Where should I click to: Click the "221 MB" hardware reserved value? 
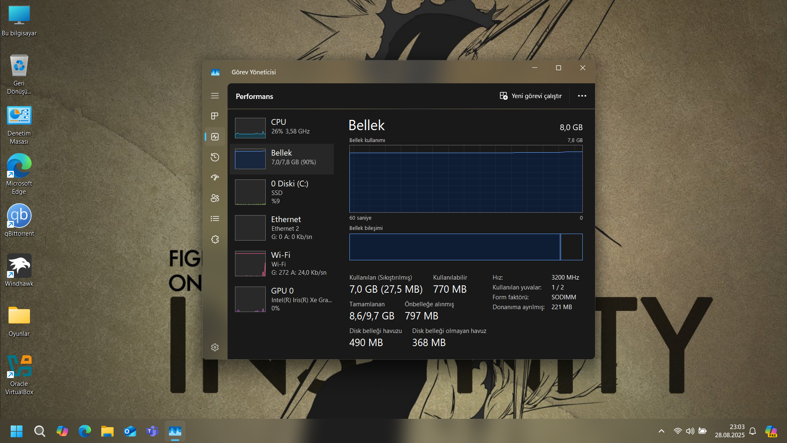561,307
